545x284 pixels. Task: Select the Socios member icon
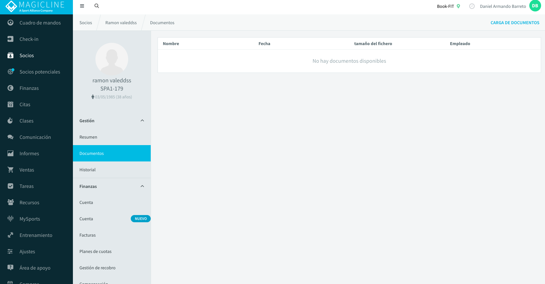[x=10, y=55]
